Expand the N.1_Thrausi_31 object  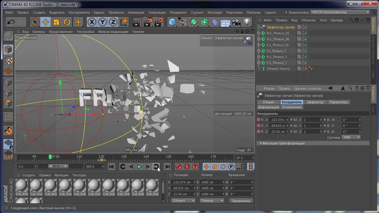pos(259,33)
